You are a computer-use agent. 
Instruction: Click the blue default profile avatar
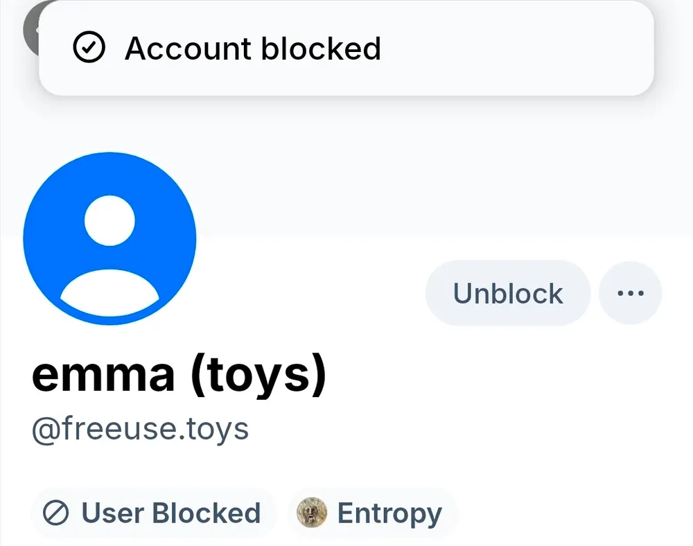(x=109, y=238)
